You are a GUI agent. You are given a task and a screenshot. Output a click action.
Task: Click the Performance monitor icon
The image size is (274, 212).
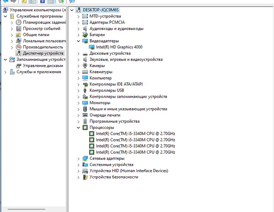click(19, 47)
